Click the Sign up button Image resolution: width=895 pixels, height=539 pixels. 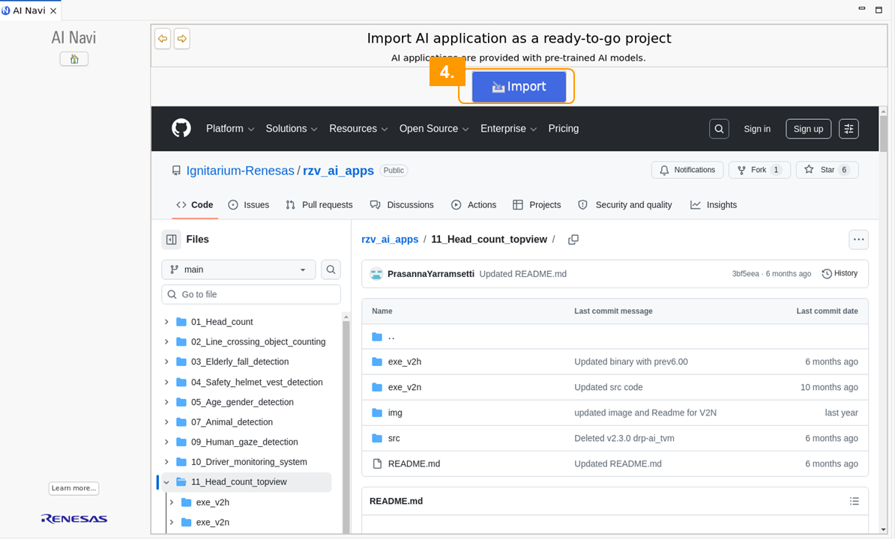pyautogui.click(x=808, y=129)
